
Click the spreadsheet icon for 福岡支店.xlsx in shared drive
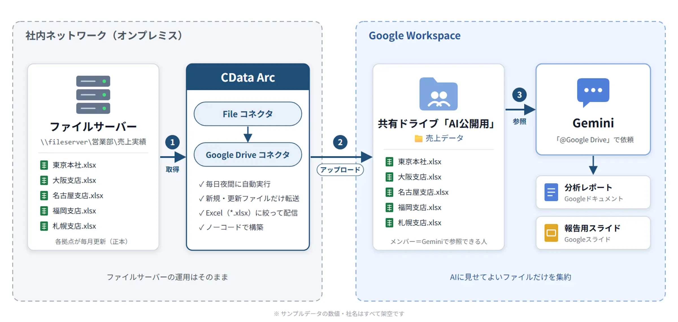click(x=389, y=207)
